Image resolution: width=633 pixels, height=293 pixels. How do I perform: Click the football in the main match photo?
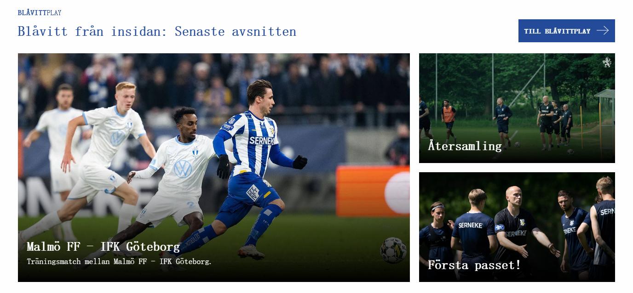pos(393,250)
